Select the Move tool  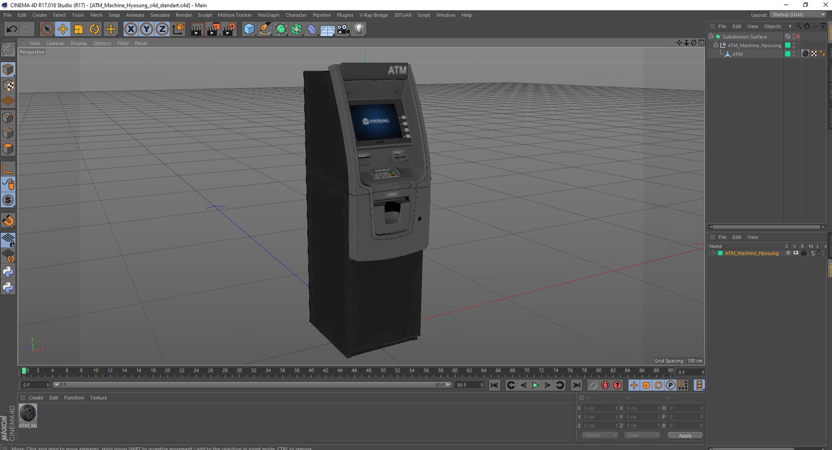click(63, 29)
